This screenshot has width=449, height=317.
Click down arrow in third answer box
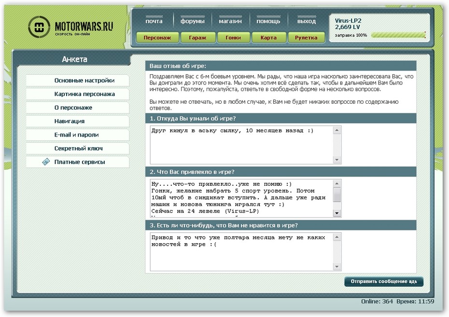(x=337, y=267)
